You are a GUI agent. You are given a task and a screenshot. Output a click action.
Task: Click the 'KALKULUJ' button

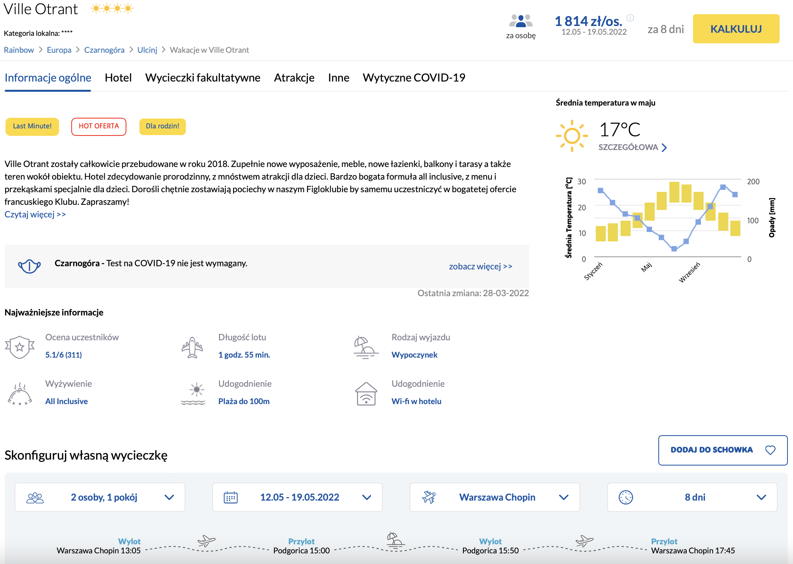click(736, 29)
